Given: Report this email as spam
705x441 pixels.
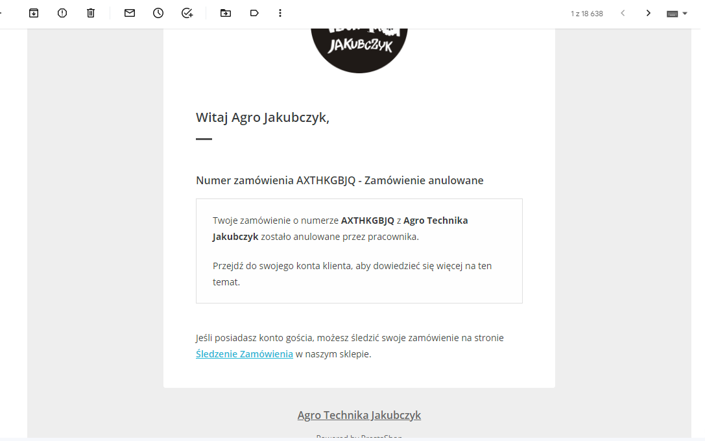Looking at the screenshot, I should [62, 13].
